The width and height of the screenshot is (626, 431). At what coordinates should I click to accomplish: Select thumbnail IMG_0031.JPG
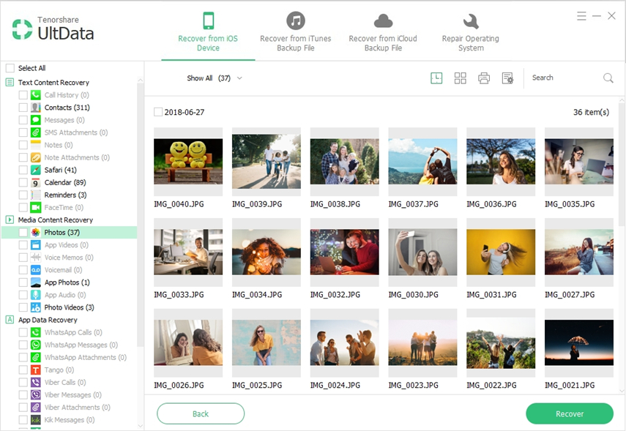click(x=501, y=252)
